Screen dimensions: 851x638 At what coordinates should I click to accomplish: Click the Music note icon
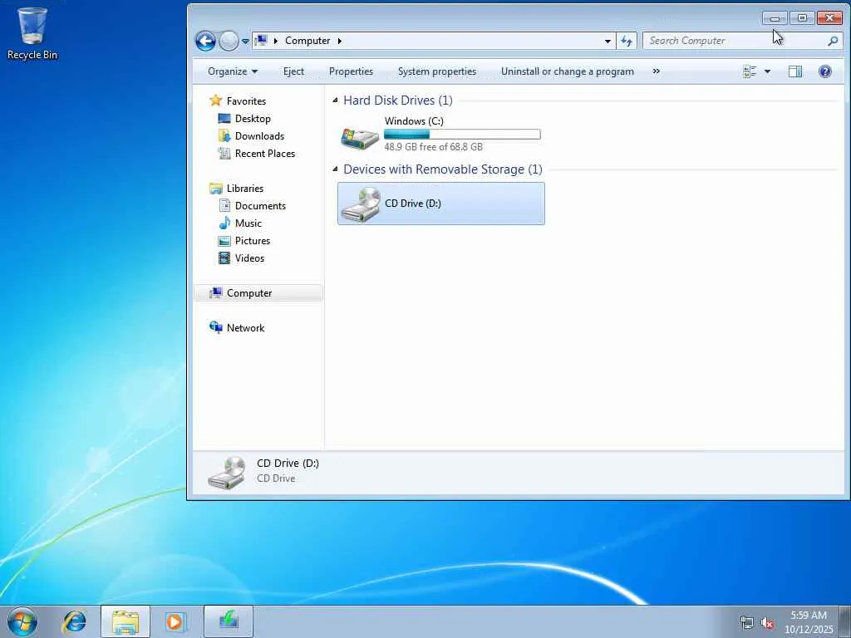224,223
